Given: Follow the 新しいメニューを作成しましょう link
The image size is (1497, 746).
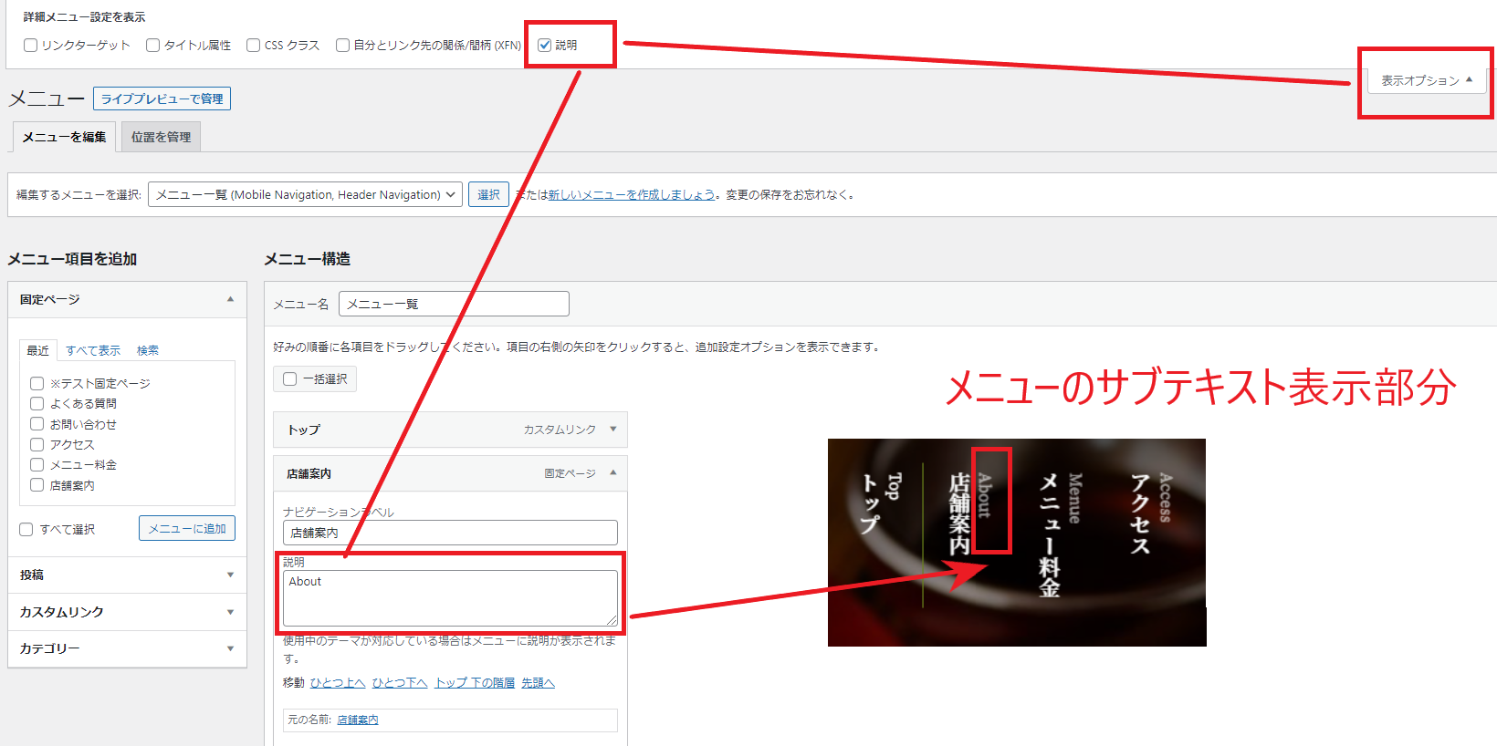Looking at the screenshot, I should pos(632,195).
